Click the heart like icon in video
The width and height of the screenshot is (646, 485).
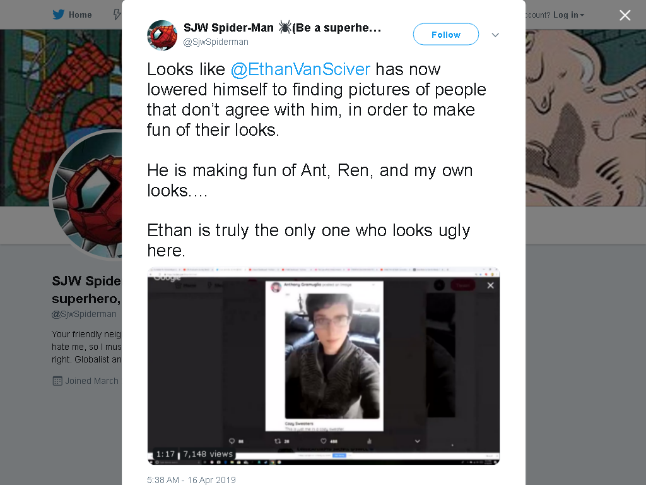click(x=324, y=441)
